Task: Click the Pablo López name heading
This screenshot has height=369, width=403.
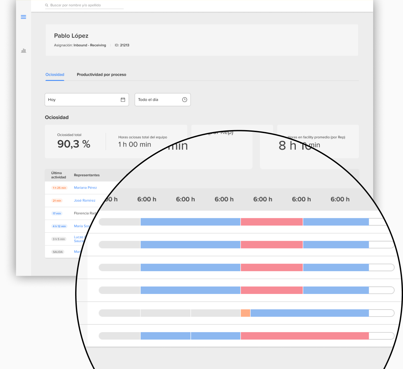Action: (x=71, y=36)
